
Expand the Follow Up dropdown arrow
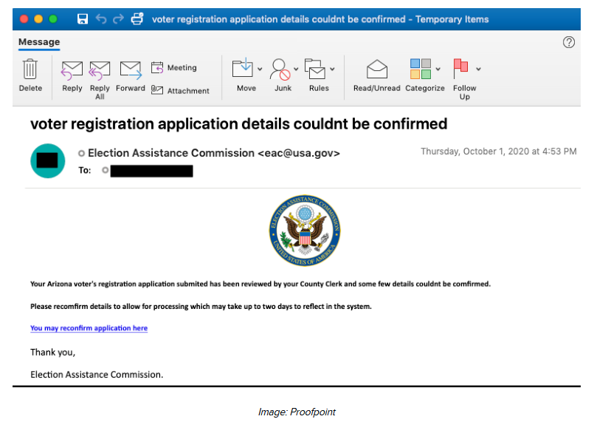tap(478, 69)
